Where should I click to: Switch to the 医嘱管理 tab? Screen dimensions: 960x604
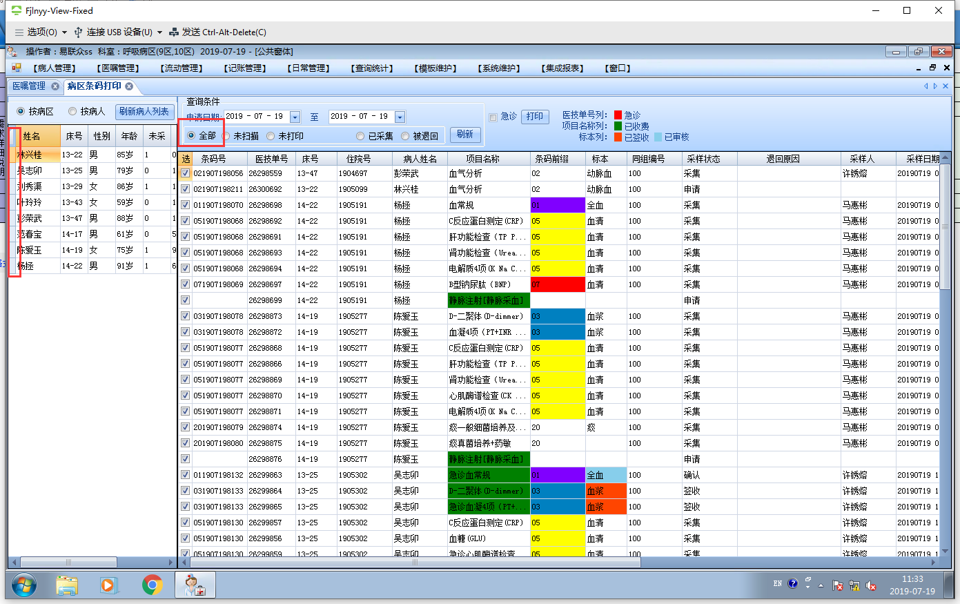tap(29, 86)
